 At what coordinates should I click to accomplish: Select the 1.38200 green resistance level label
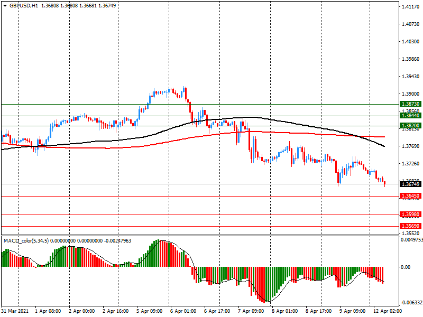[x=410, y=126]
